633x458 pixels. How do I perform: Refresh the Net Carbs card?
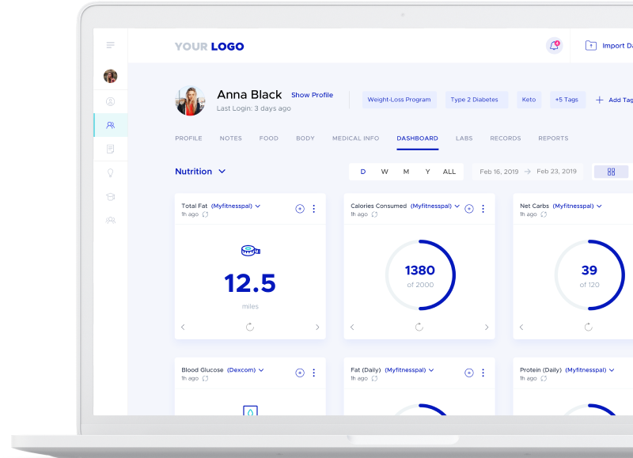[588, 327]
